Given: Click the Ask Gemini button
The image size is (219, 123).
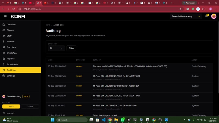Looking at the screenshot, I should click(189, 3).
